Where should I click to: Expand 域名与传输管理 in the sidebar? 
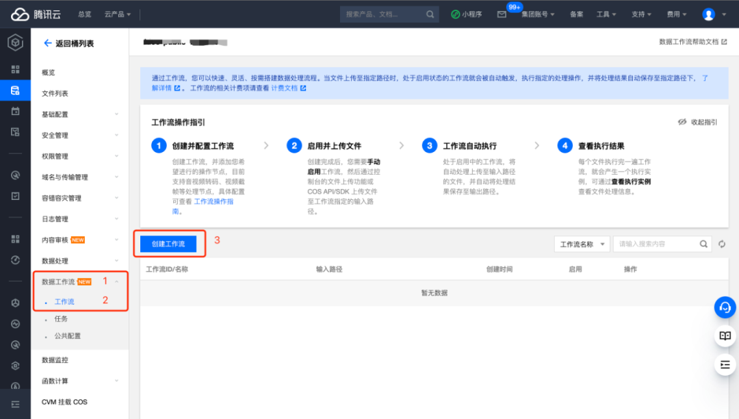[79, 177]
